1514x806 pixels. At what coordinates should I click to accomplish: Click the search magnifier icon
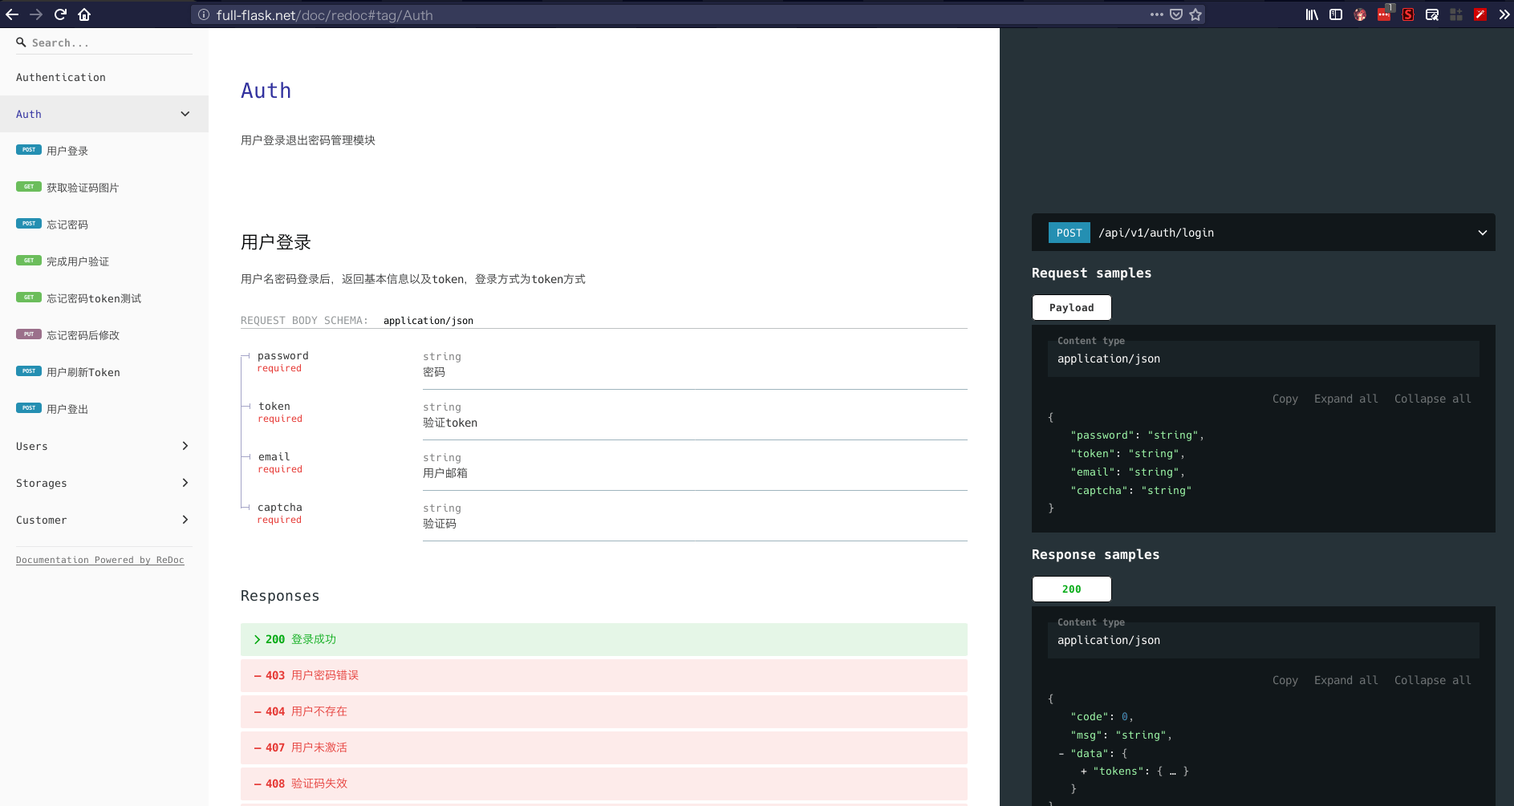tap(21, 43)
